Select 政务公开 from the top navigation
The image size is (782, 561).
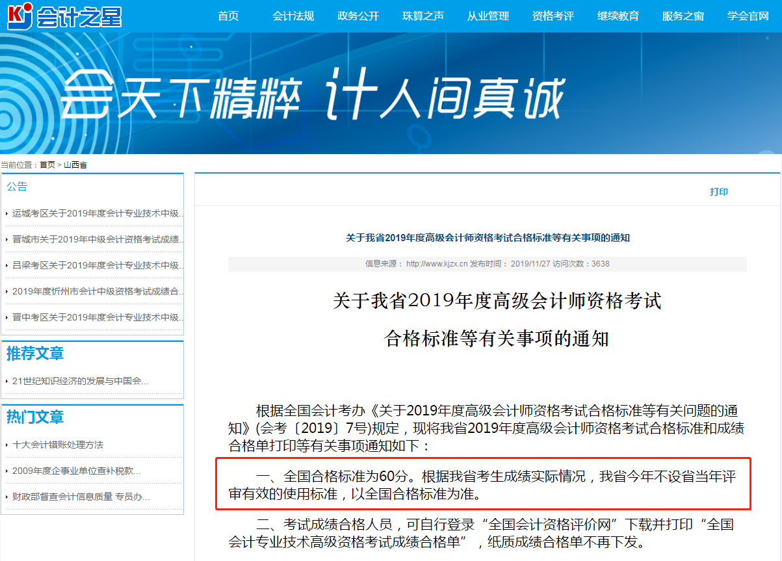(358, 16)
